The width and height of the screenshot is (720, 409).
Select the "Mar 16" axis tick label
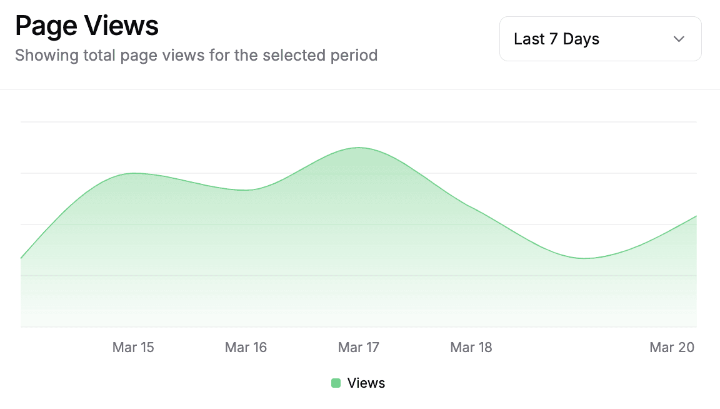click(x=246, y=347)
